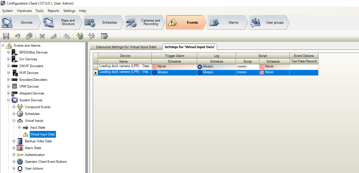Click Script Schedule 'Never' in selected row

(x=275, y=72)
